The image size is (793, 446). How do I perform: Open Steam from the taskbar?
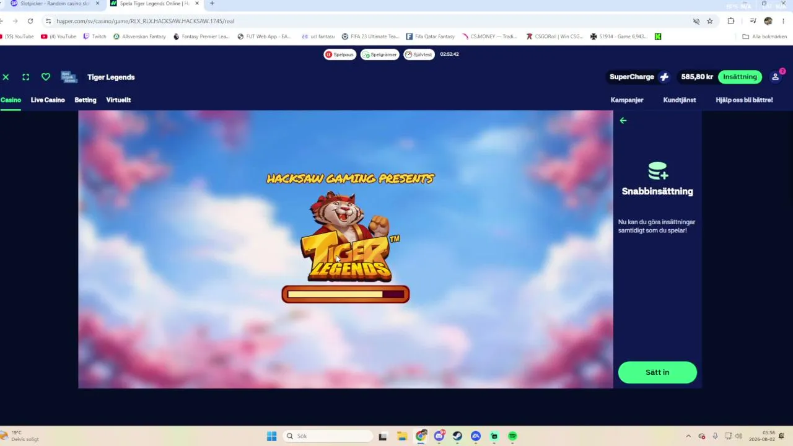click(x=457, y=436)
